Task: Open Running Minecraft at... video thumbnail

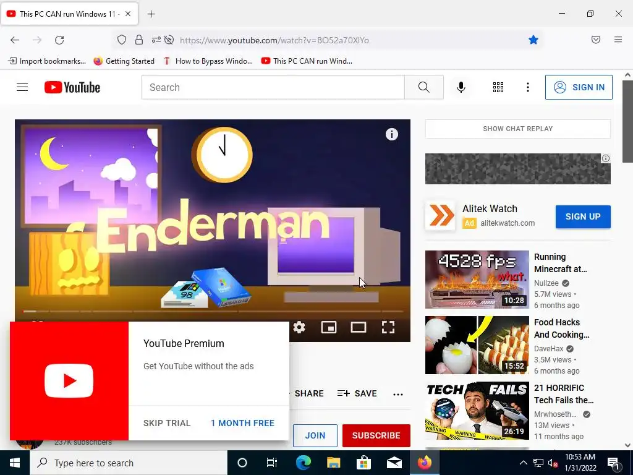Action: click(477, 280)
